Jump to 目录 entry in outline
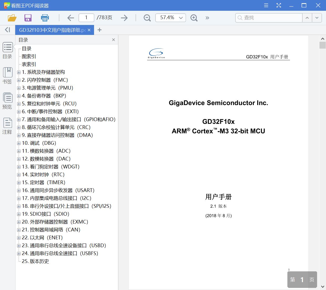This screenshot has height=290, width=326. tap(27, 49)
